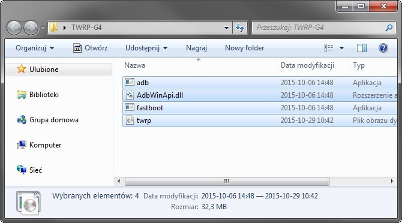Close the Explorer window
The height and width of the screenshot is (223, 402).
[x=383, y=6]
